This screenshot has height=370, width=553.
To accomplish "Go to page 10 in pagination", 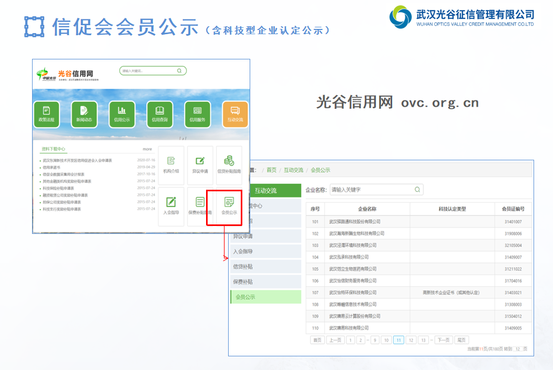I will coord(386,340).
